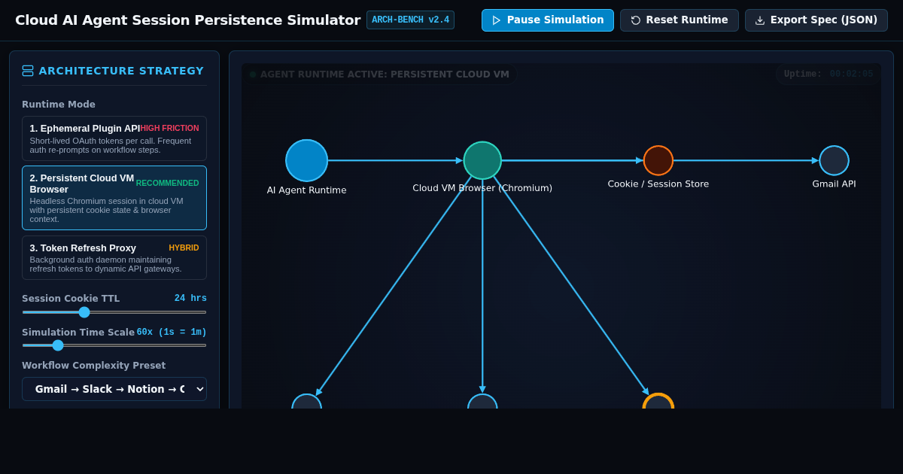903x474 pixels.
Task: Click Reset Runtime button
Action: click(x=679, y=20)
